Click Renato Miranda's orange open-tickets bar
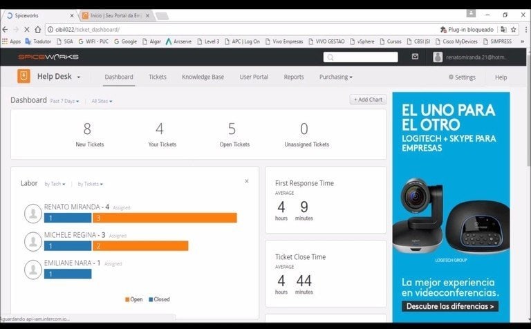Image resolution: width=531 pixels, height=329 pixels. point(165,218)
